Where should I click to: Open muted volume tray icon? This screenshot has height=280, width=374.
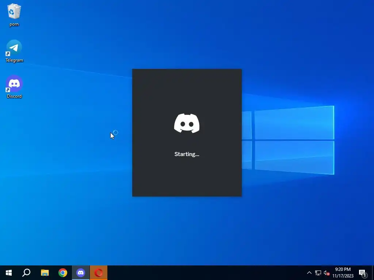(327, 273)
